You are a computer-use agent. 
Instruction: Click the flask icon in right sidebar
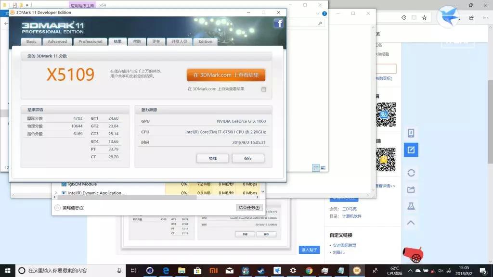tap(411, 206)
